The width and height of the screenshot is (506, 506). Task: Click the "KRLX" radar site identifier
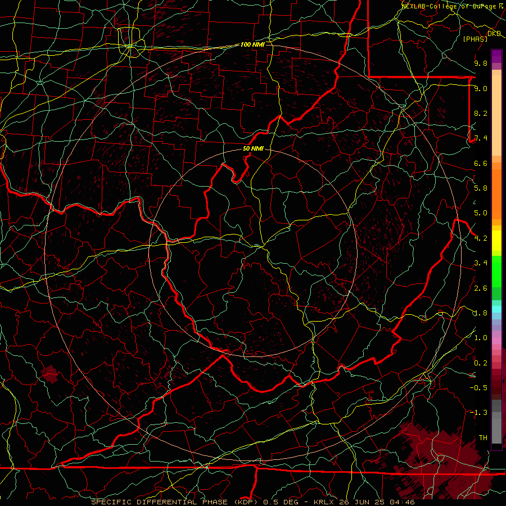point(324,502)
